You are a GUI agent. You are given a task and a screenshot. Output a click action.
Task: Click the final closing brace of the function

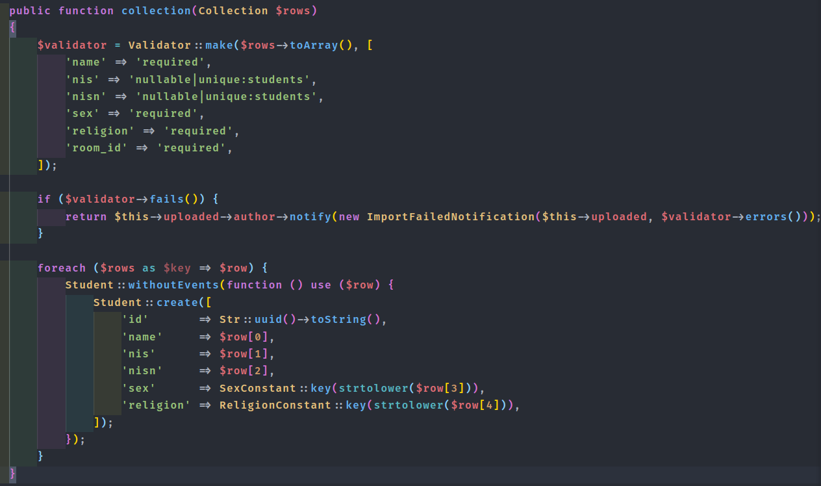[12, 474]
